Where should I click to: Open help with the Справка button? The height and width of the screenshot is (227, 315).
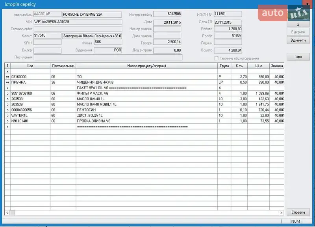pos(298,212)
